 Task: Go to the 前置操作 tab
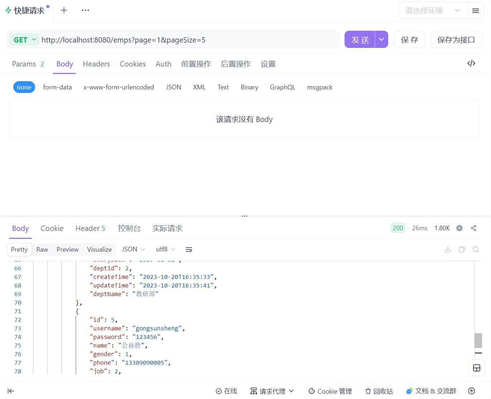196,64
